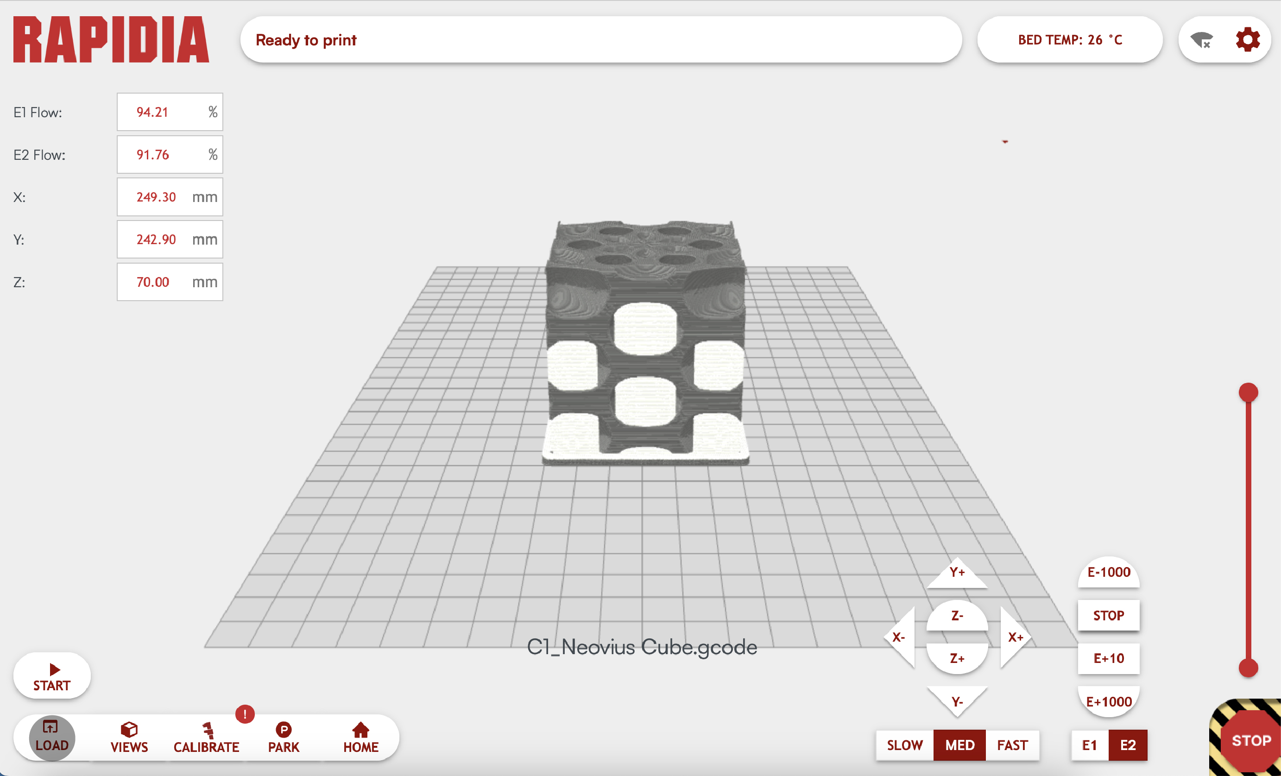Click the top layer slider handle
The height and width of the screenshot is (776, 1281).
(x=1248, y=392)
